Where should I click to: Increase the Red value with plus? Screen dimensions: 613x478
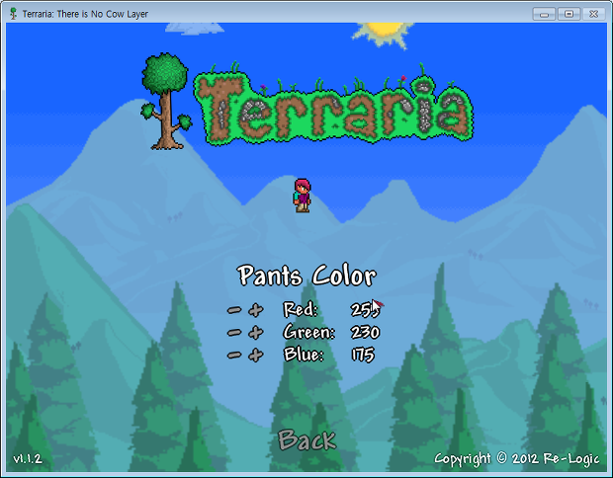tap(256, 310)
